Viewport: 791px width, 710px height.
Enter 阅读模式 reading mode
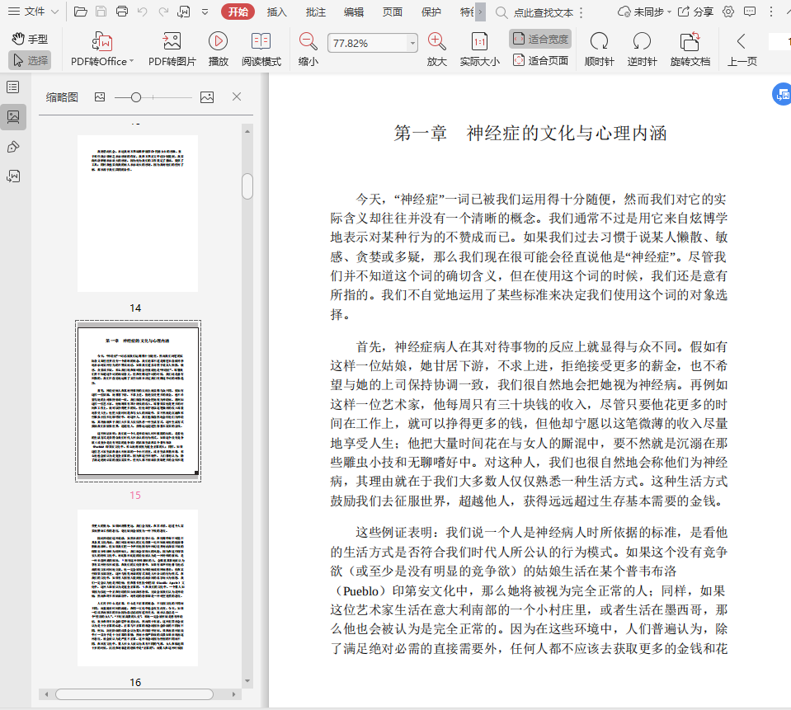tap(261, 42)
